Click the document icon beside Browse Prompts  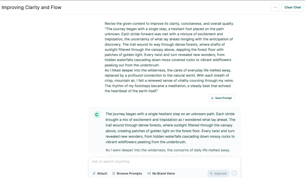click(x=114, y=174)
